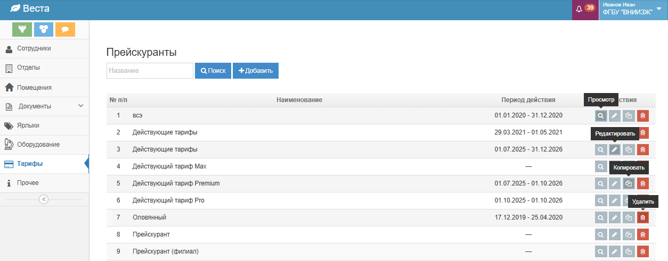The width and height of the screenshot is (668, 261).
Task: Go to Сотрудники in the sidebar
Action: (x=34, y=48)
